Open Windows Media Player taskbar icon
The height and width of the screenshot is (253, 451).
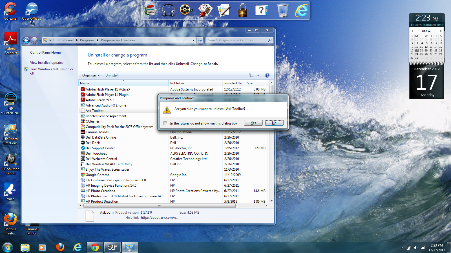pyautogui.click(x=42, y=247)
